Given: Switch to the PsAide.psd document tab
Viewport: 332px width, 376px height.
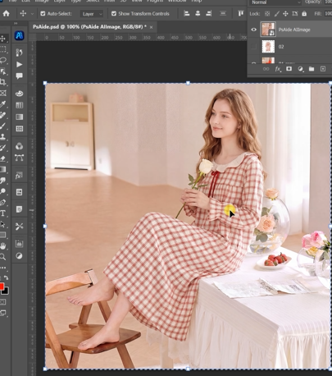Looking at the screenshot, I should click(x=89, y=27).
